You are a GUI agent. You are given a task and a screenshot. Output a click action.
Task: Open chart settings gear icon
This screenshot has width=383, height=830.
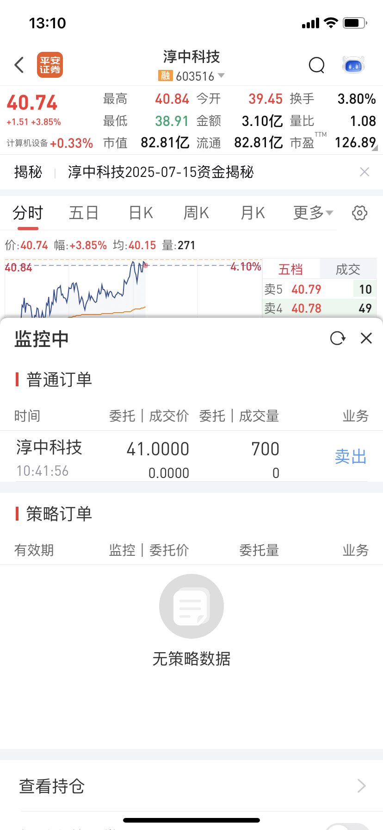[x=360, y=213]
